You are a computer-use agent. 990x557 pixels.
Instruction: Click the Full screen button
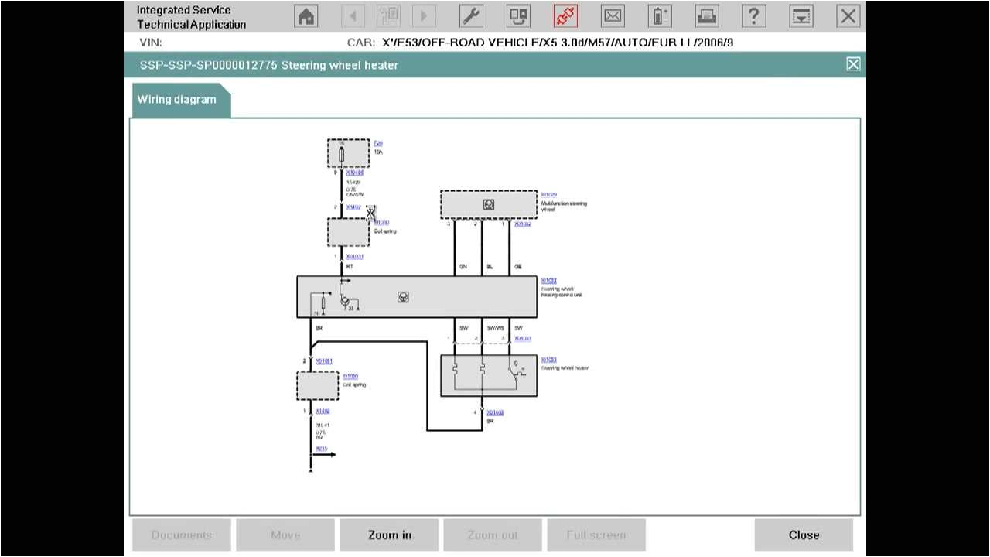tap(596, 535)
